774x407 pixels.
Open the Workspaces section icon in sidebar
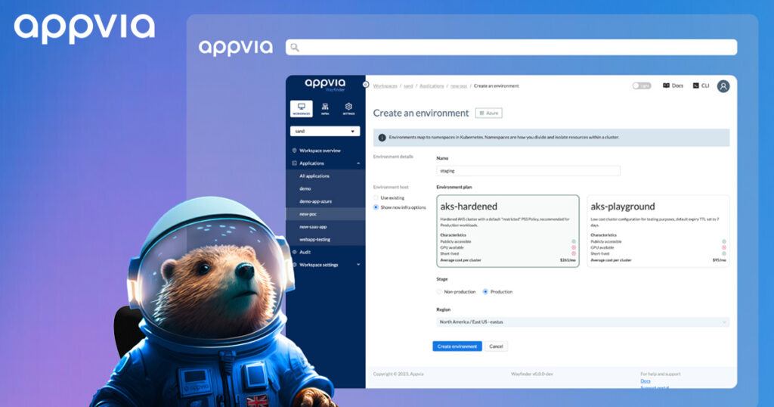tap(301, 108)
